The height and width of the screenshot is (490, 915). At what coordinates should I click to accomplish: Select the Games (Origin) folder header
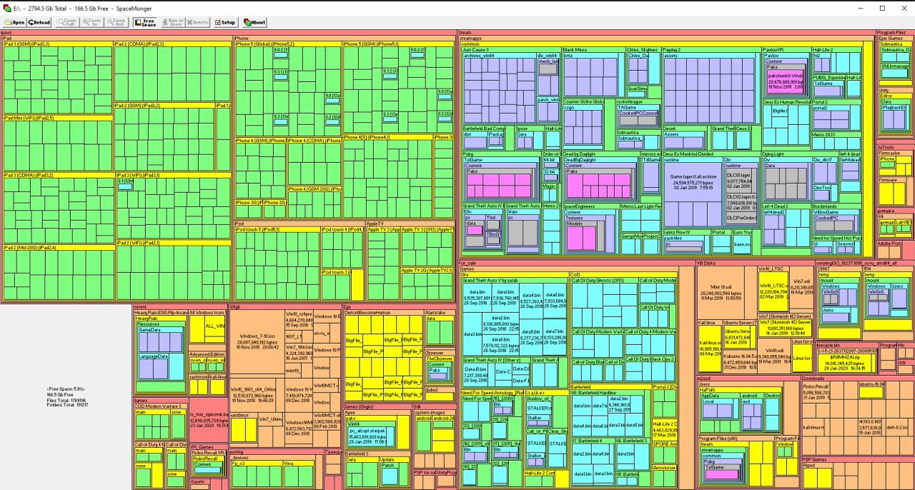(x=376, y=406)
